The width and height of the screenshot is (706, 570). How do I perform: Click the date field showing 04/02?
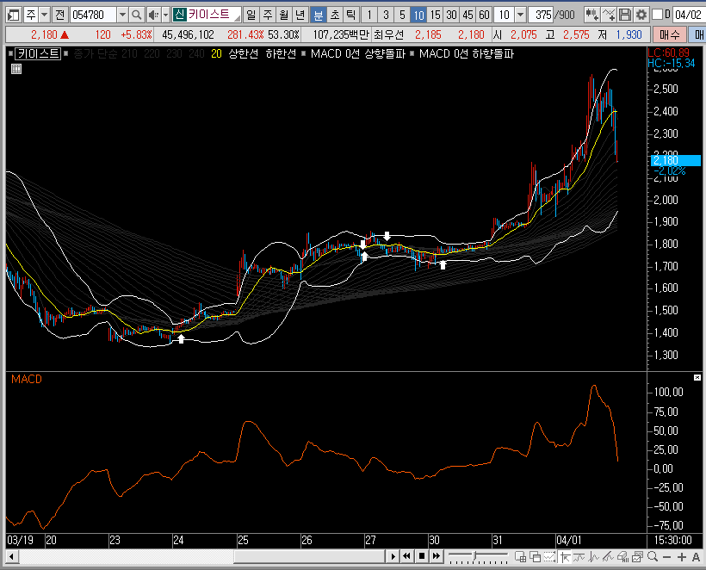click(x=688, y=15)
